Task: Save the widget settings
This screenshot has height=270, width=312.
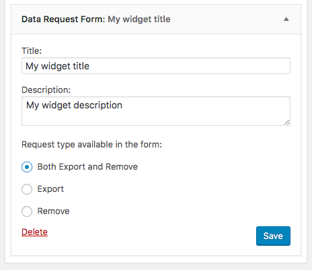Action: pos(273,236)
